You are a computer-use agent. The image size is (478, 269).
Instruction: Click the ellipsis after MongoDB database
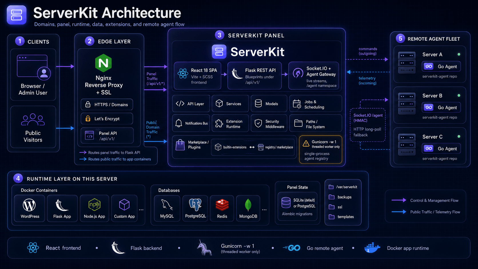(x=264, y=210)
